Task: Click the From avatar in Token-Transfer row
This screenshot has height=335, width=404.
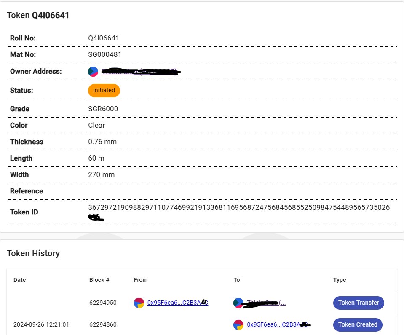Action: coord(139,303)
